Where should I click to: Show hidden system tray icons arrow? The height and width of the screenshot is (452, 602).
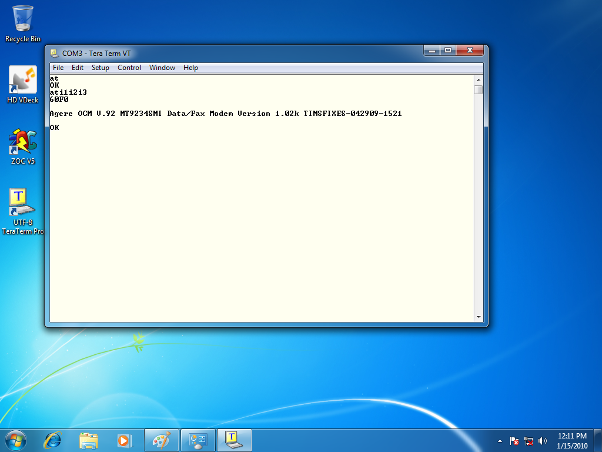pos(500,440)
